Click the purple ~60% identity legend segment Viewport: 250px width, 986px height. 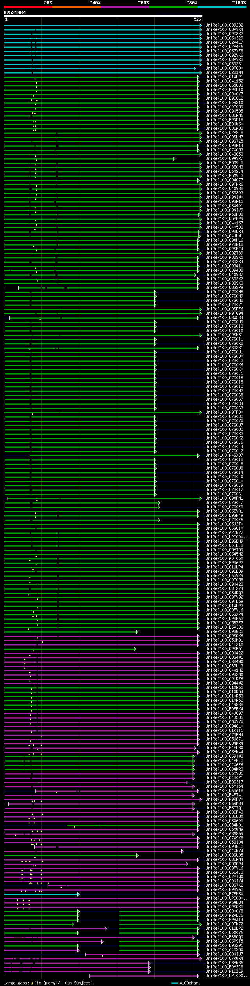click(125, 7)
